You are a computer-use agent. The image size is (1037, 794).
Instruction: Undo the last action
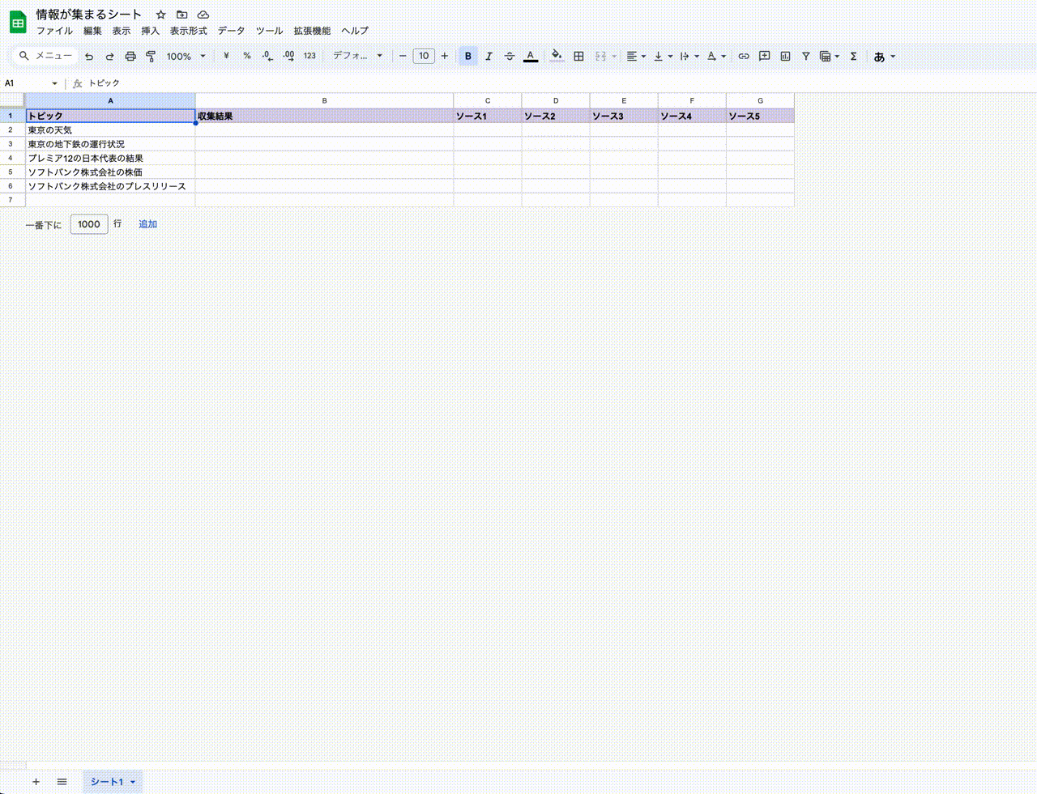[89, 57]
